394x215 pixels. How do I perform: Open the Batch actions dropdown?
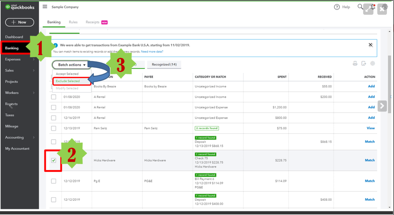(72, 65)
